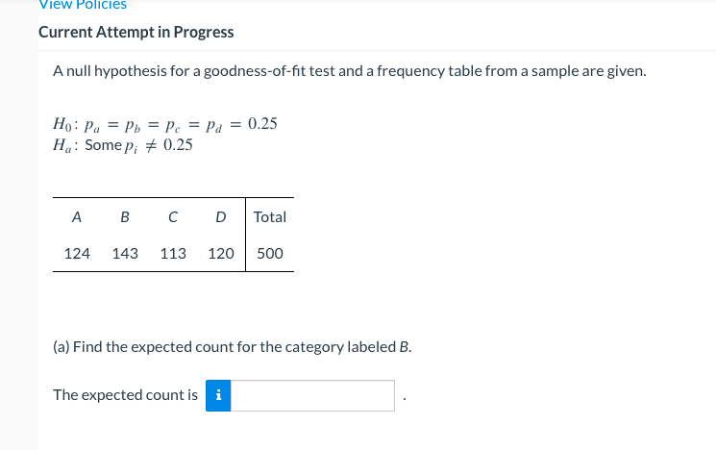
Task: Click the column header D in table
Action: (x=221, y=217)
